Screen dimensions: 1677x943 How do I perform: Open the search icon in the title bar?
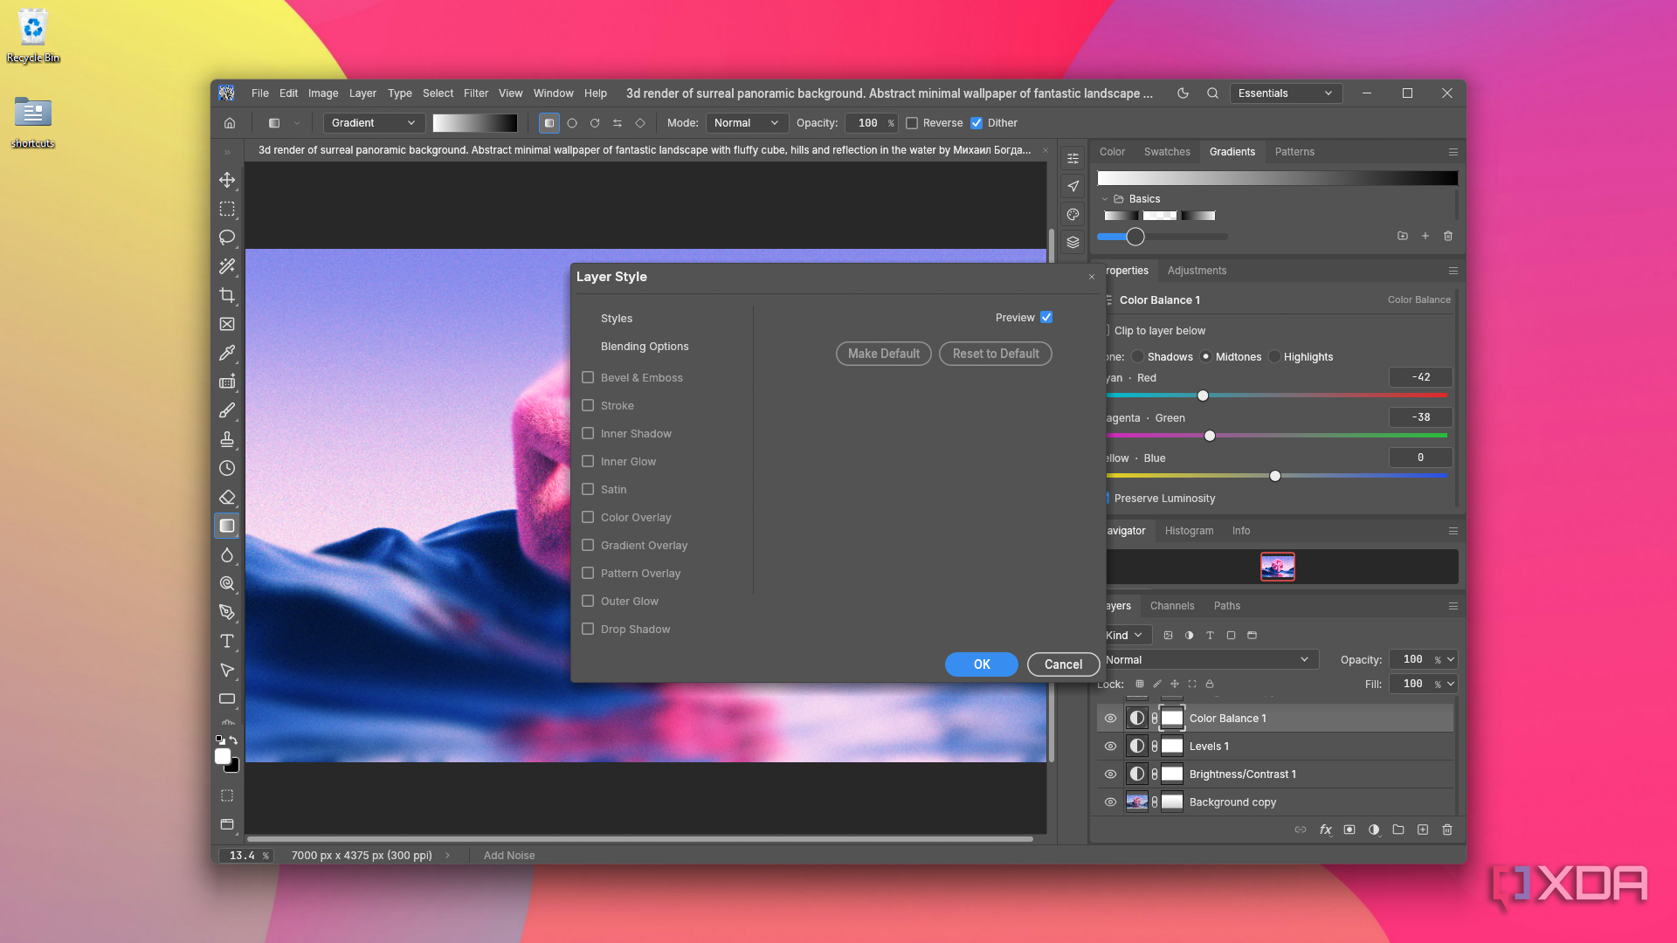1212,93
